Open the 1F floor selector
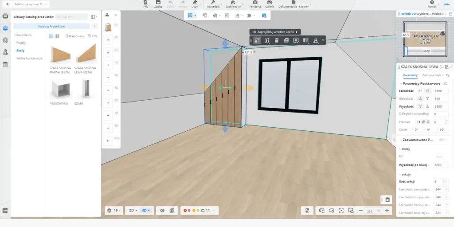The height and width of the screenshot is (227, 454). (114, 211)
